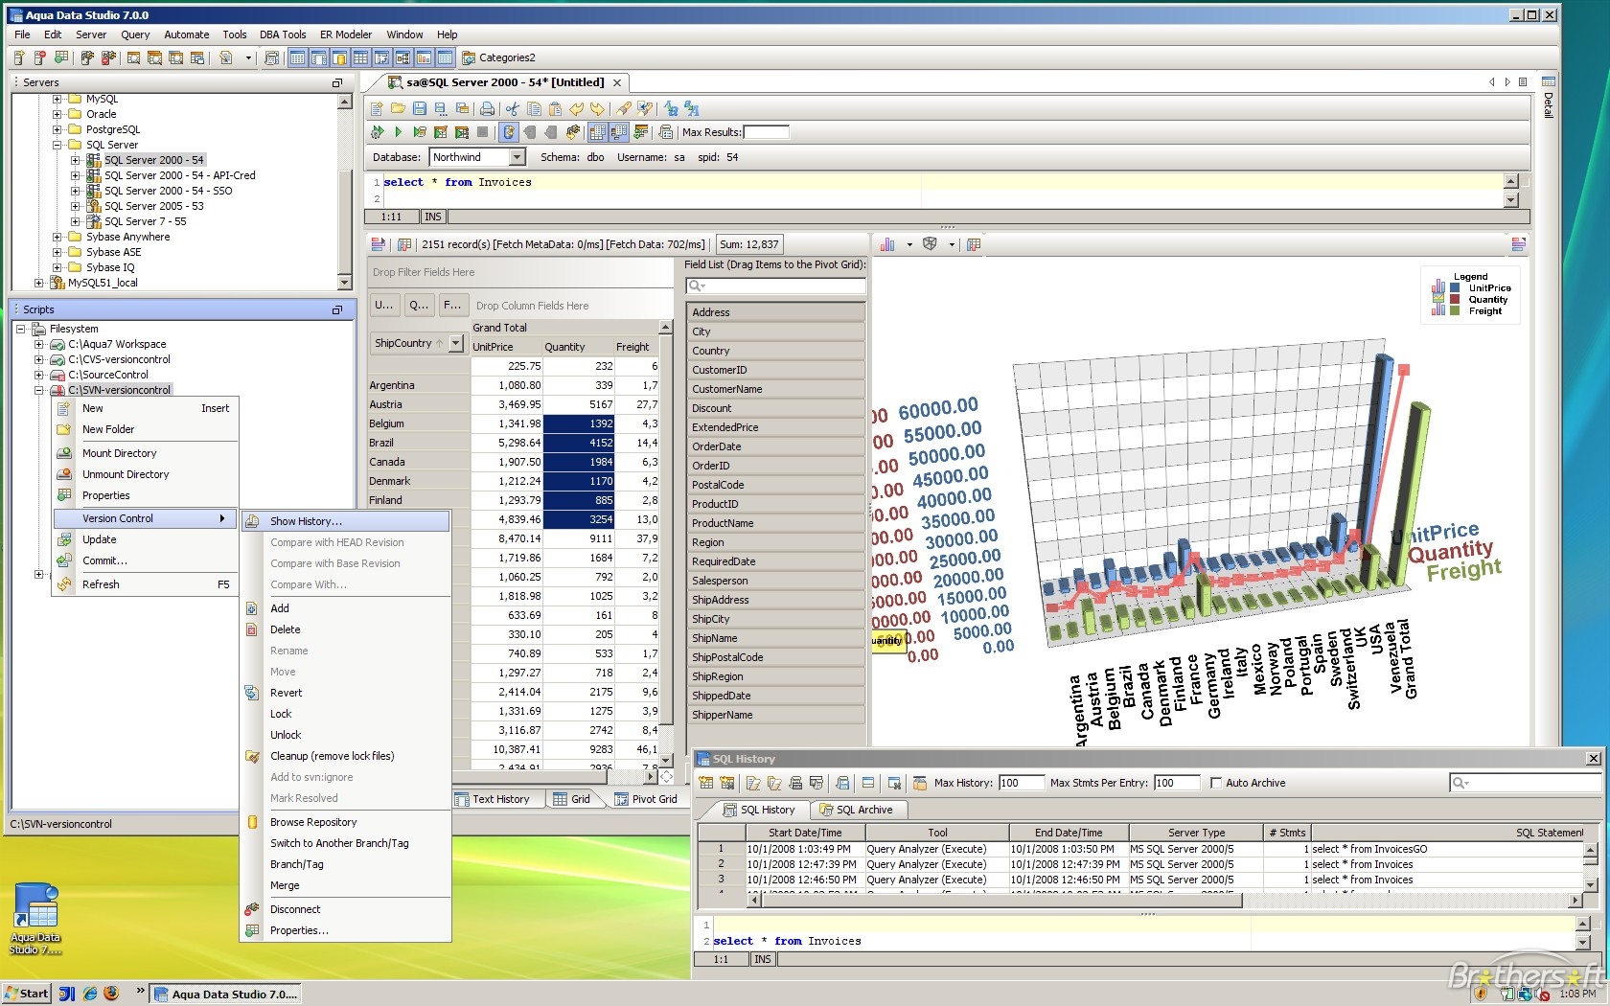Viewport: 1610px width, 1006px height.
Task: Click the Stop execution square icon
Action: click(482, 132)
